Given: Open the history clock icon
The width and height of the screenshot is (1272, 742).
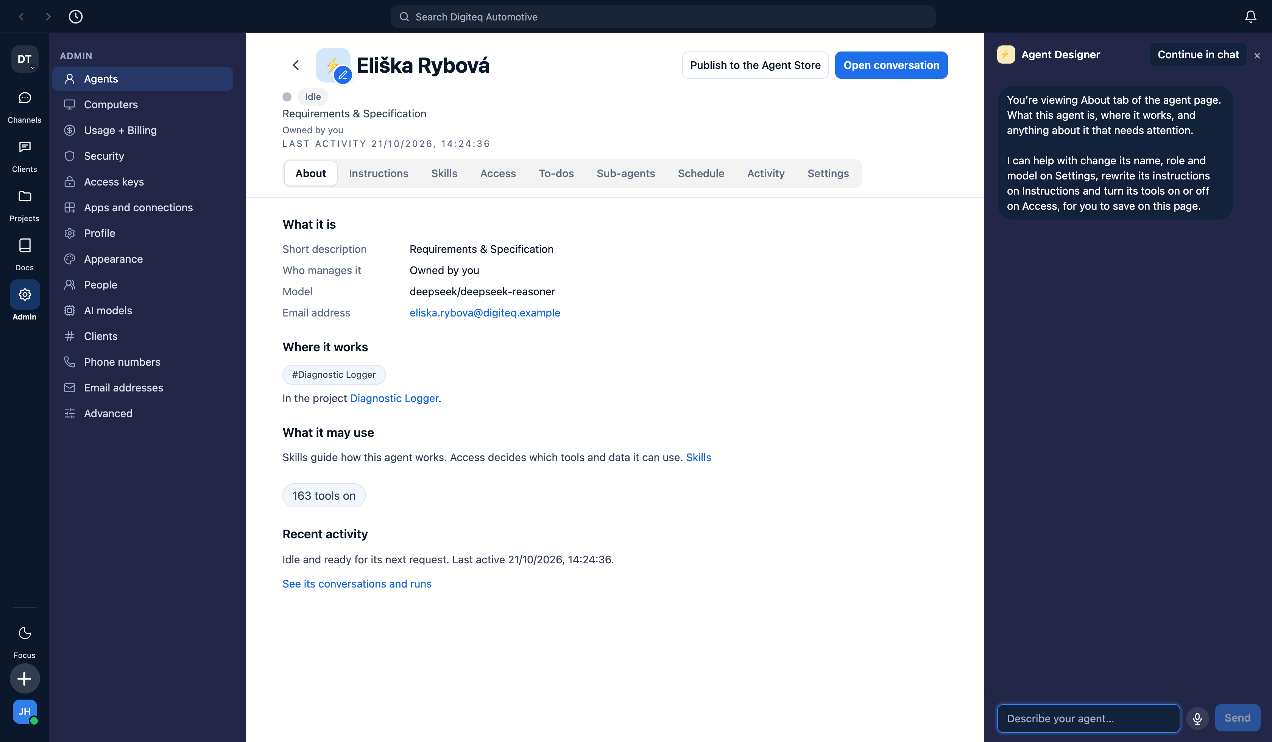Looking at the screenshot, I should 76,17.
